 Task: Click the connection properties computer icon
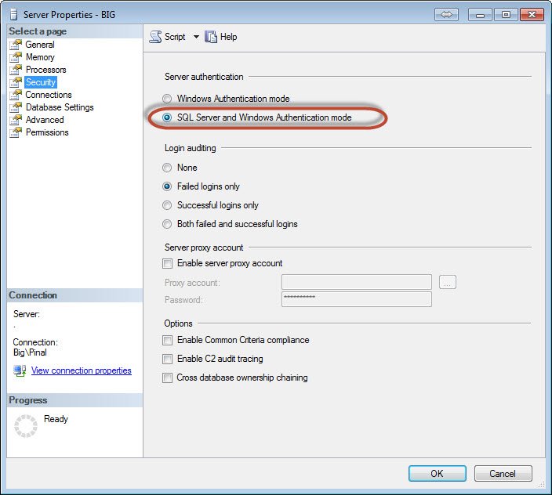(x=20, y=370)
